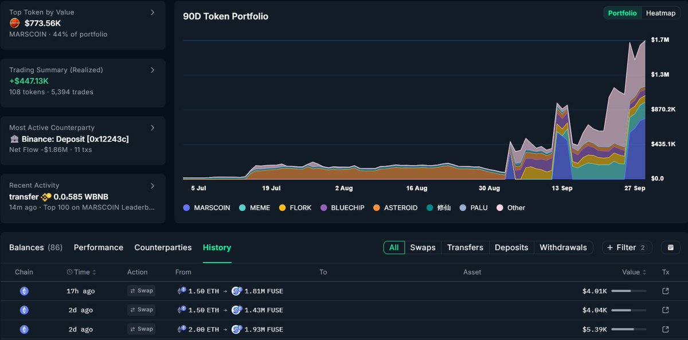Switch to the Counterparties tab
Screen dimensions: 688x340
click(163, 248)
